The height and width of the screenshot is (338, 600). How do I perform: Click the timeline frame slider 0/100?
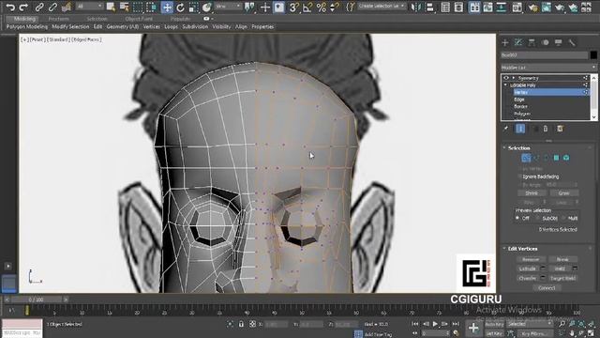click(x=36, y=300)
